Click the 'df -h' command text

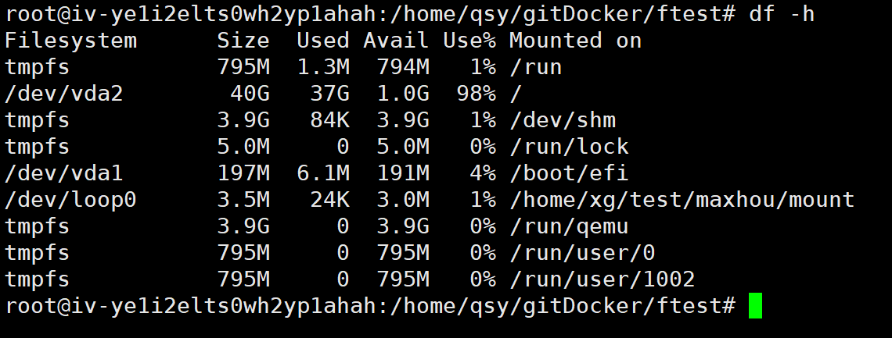pyautogui.click(x=782, y=13)
